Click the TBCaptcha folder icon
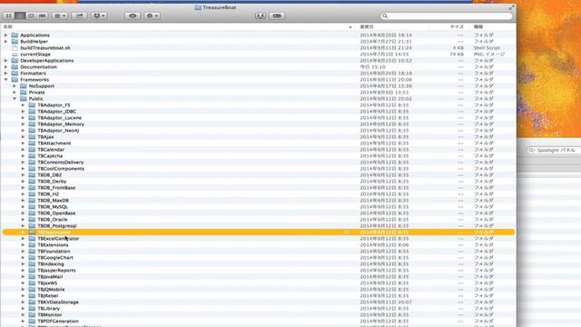Image resolution: width=581 pixels, height=327 pixels. (x=32, y=156)
